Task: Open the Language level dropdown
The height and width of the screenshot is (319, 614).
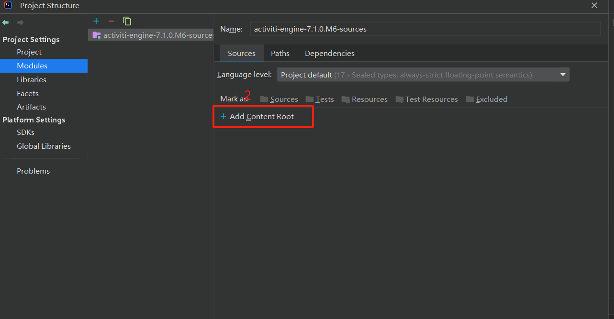Action: pyautogui.click(x=423, y=75)
